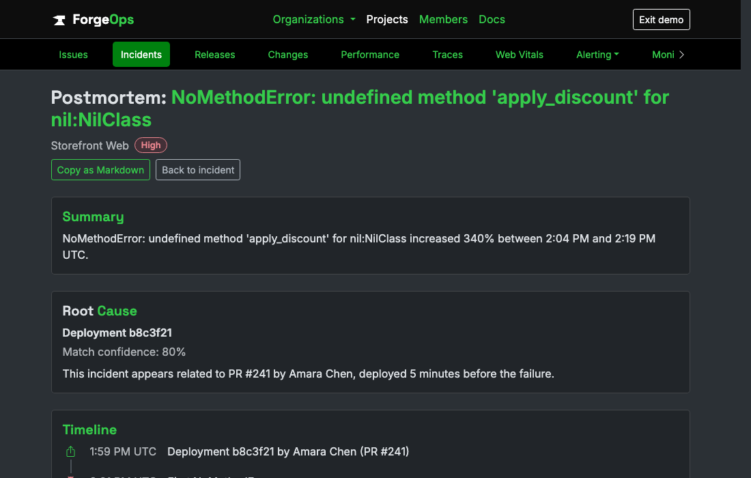The height and width of the screenshot is (478, 751).
Task: Click the PR #241 incident explanation sentence
Action: [x=309, y=374]
